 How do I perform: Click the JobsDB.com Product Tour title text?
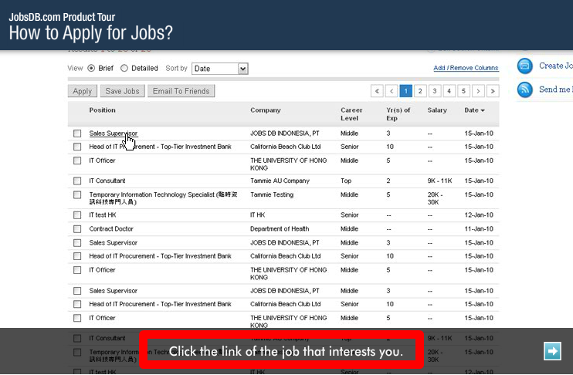(x=62, y=17)
